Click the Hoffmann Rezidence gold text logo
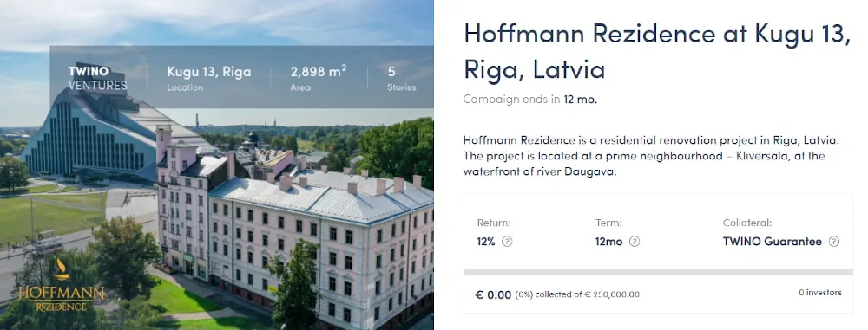The image size is (868, 330). [61, 297]
